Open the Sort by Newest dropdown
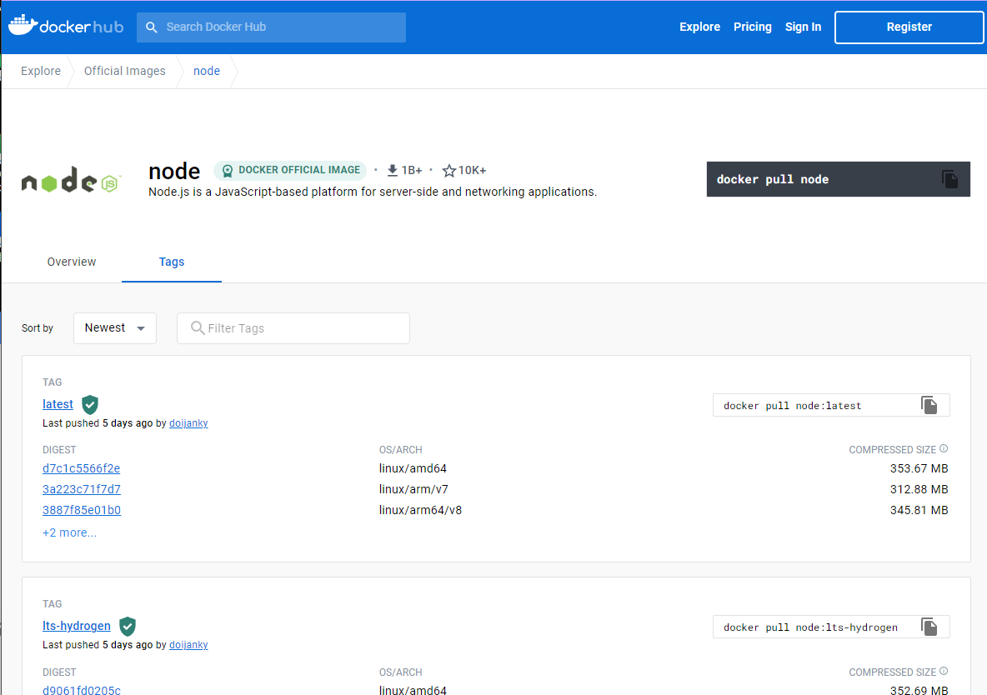The image size is (987, 695). click(x=114, y=328)
